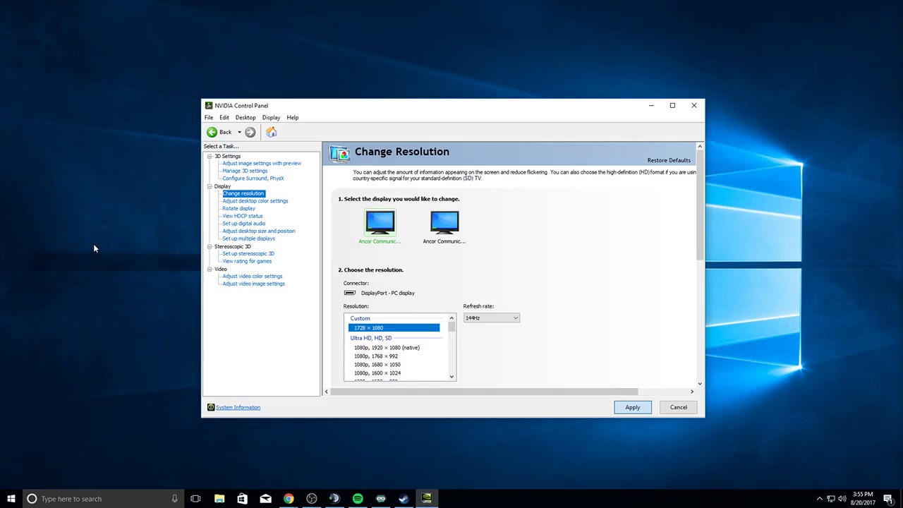Click the horizontal scrollbar in the content pane

point(484,392)
